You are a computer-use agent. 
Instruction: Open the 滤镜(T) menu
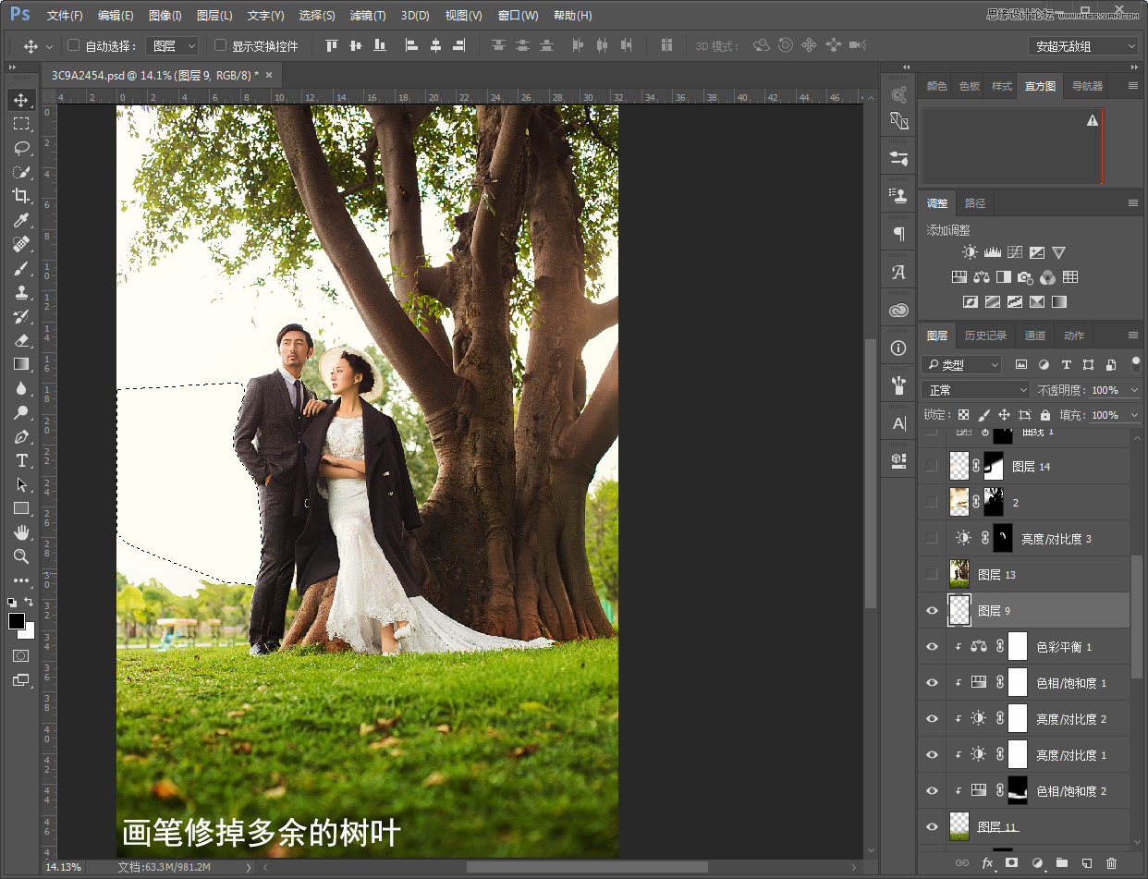click(368, 16)
